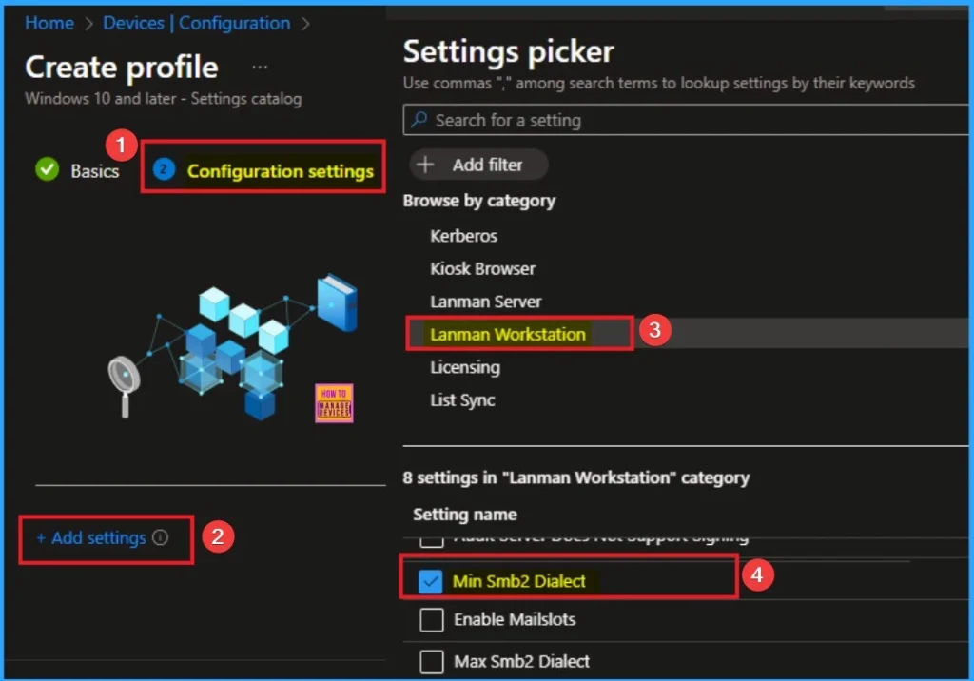974x681 pixels.
Task: Check the Max Smb2 Dialect checkbox
Action: (432, 661)
